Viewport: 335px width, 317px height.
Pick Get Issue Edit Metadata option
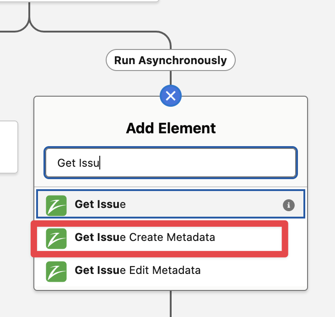point(137,271)
